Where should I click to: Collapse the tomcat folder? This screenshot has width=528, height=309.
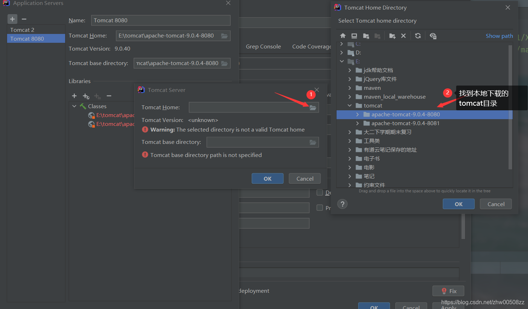pos(350,105)
